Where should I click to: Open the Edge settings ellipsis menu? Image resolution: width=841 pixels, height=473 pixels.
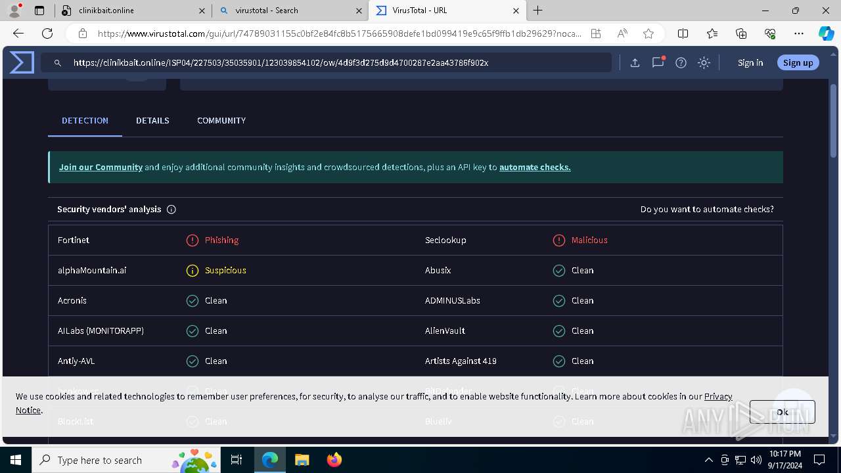[799, 34]
